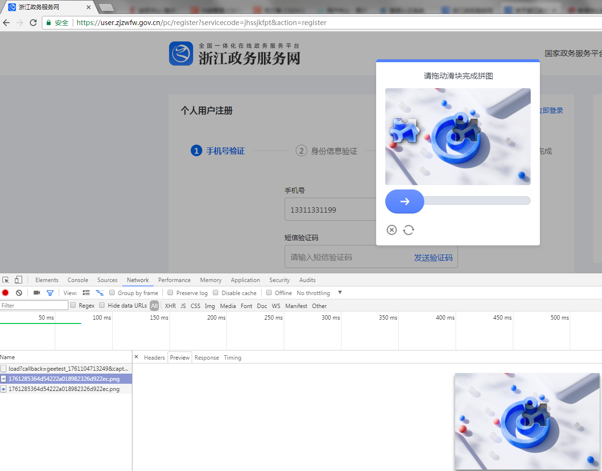Click the screenshot capture camera icon

(37, 293)
